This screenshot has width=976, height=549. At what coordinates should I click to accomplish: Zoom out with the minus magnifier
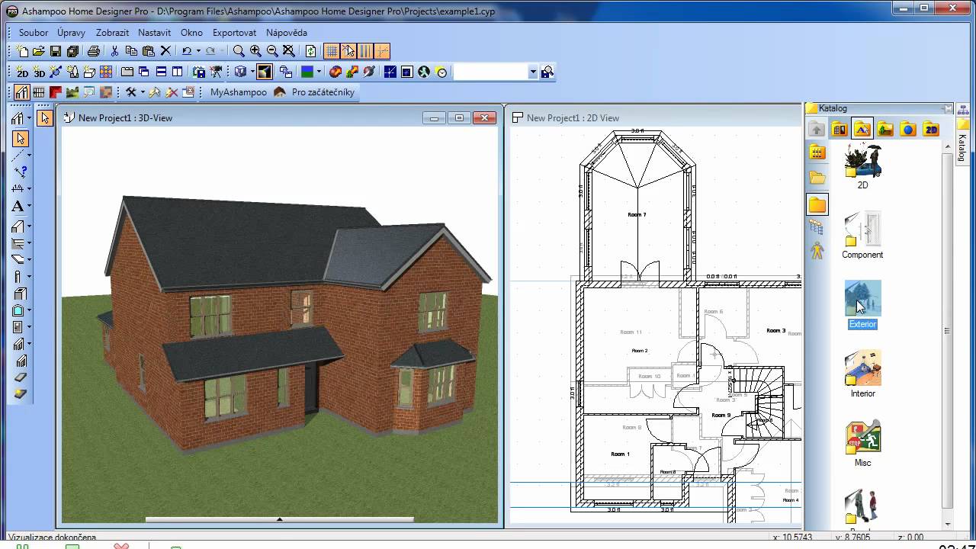[272, 51]
